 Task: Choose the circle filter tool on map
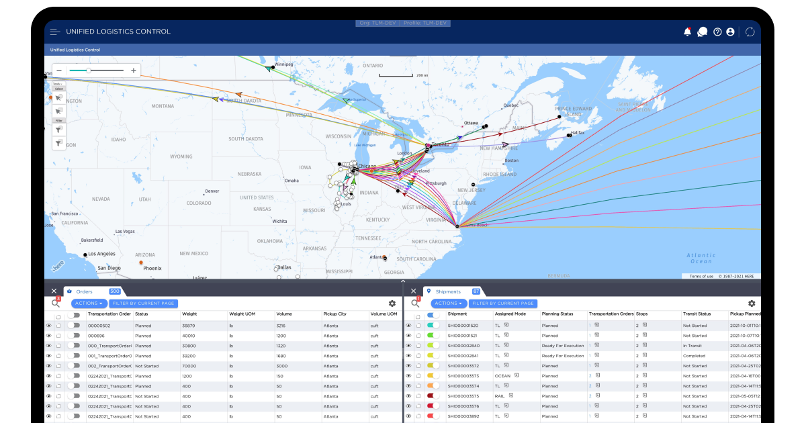click(x=59, y=130)
